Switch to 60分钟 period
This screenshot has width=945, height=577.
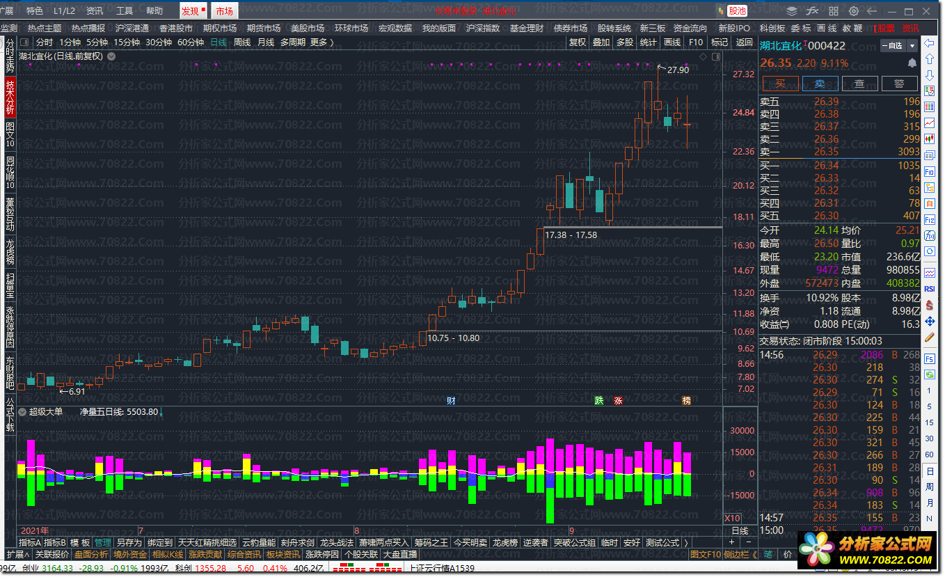click(x=191, y=42)
